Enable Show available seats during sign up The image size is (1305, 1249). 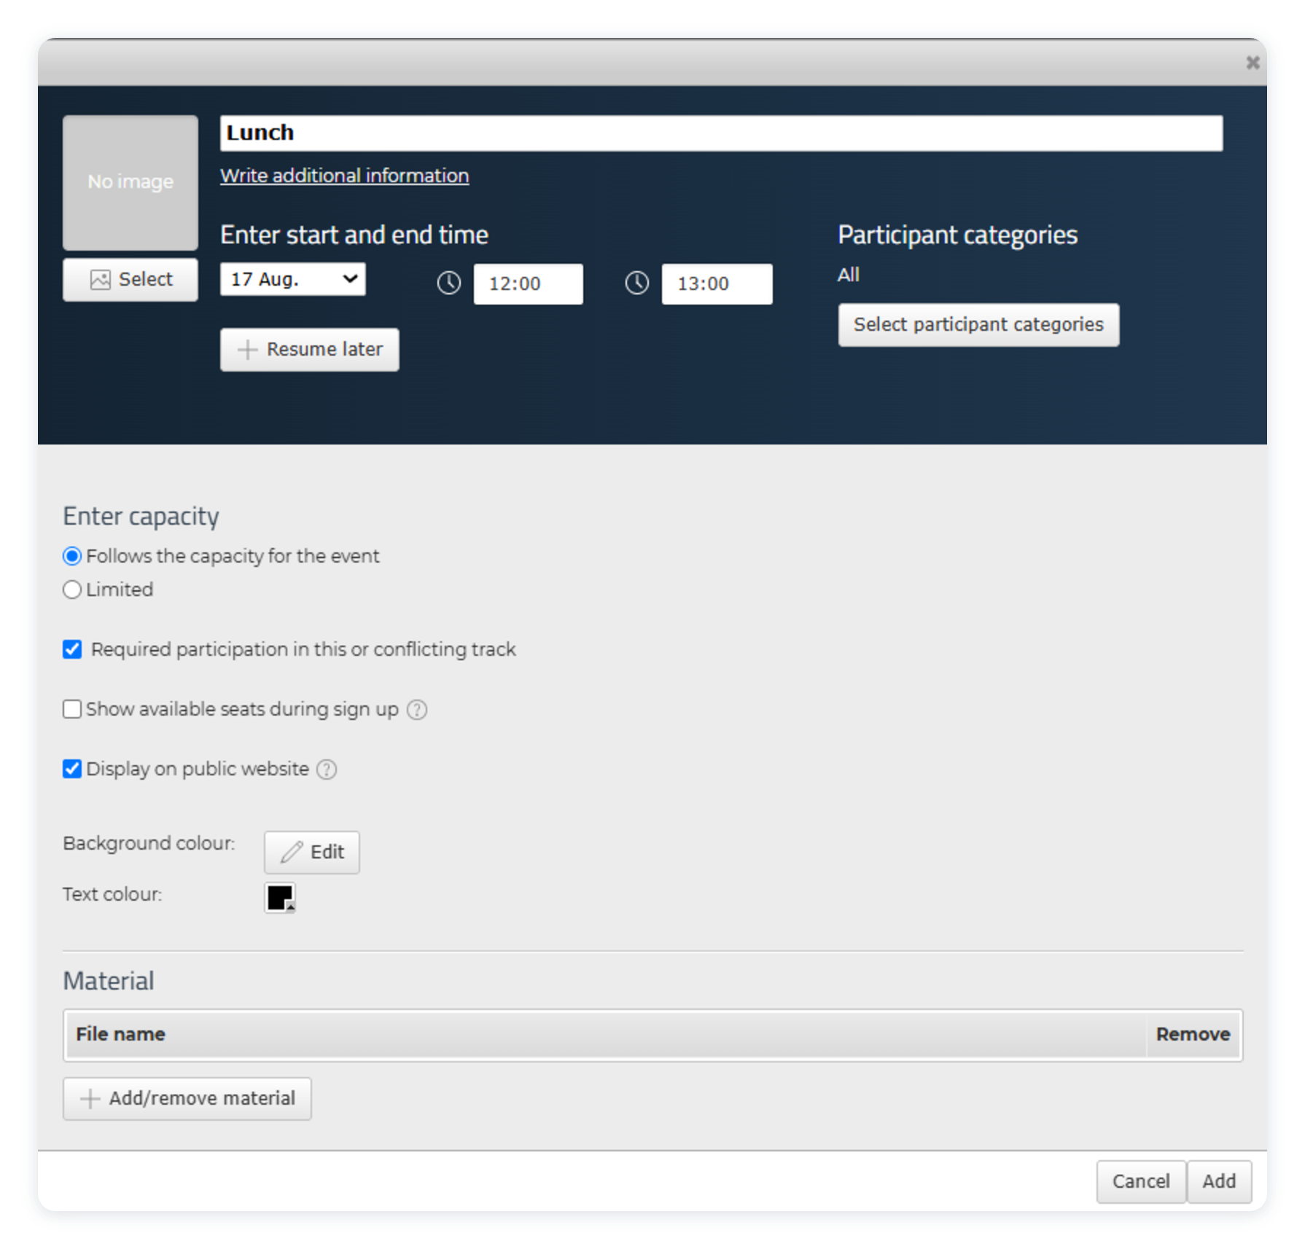72,709
